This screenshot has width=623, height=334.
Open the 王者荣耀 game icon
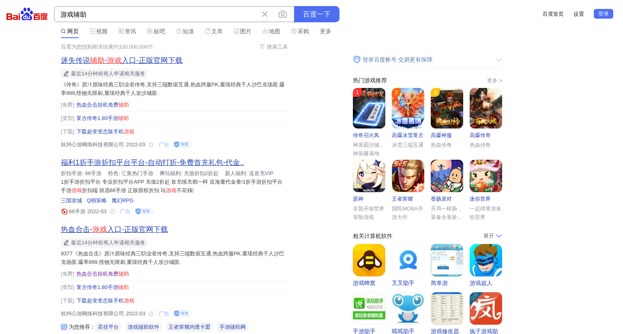click(408, 176)
